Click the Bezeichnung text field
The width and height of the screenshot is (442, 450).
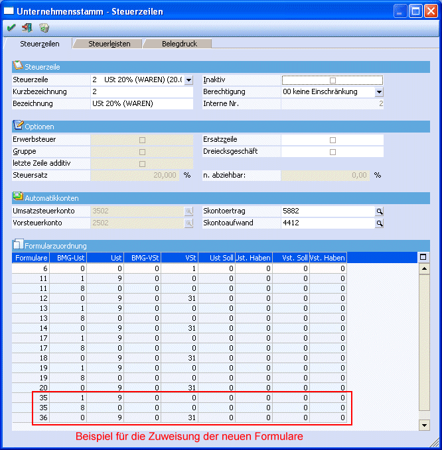(141, 104)
